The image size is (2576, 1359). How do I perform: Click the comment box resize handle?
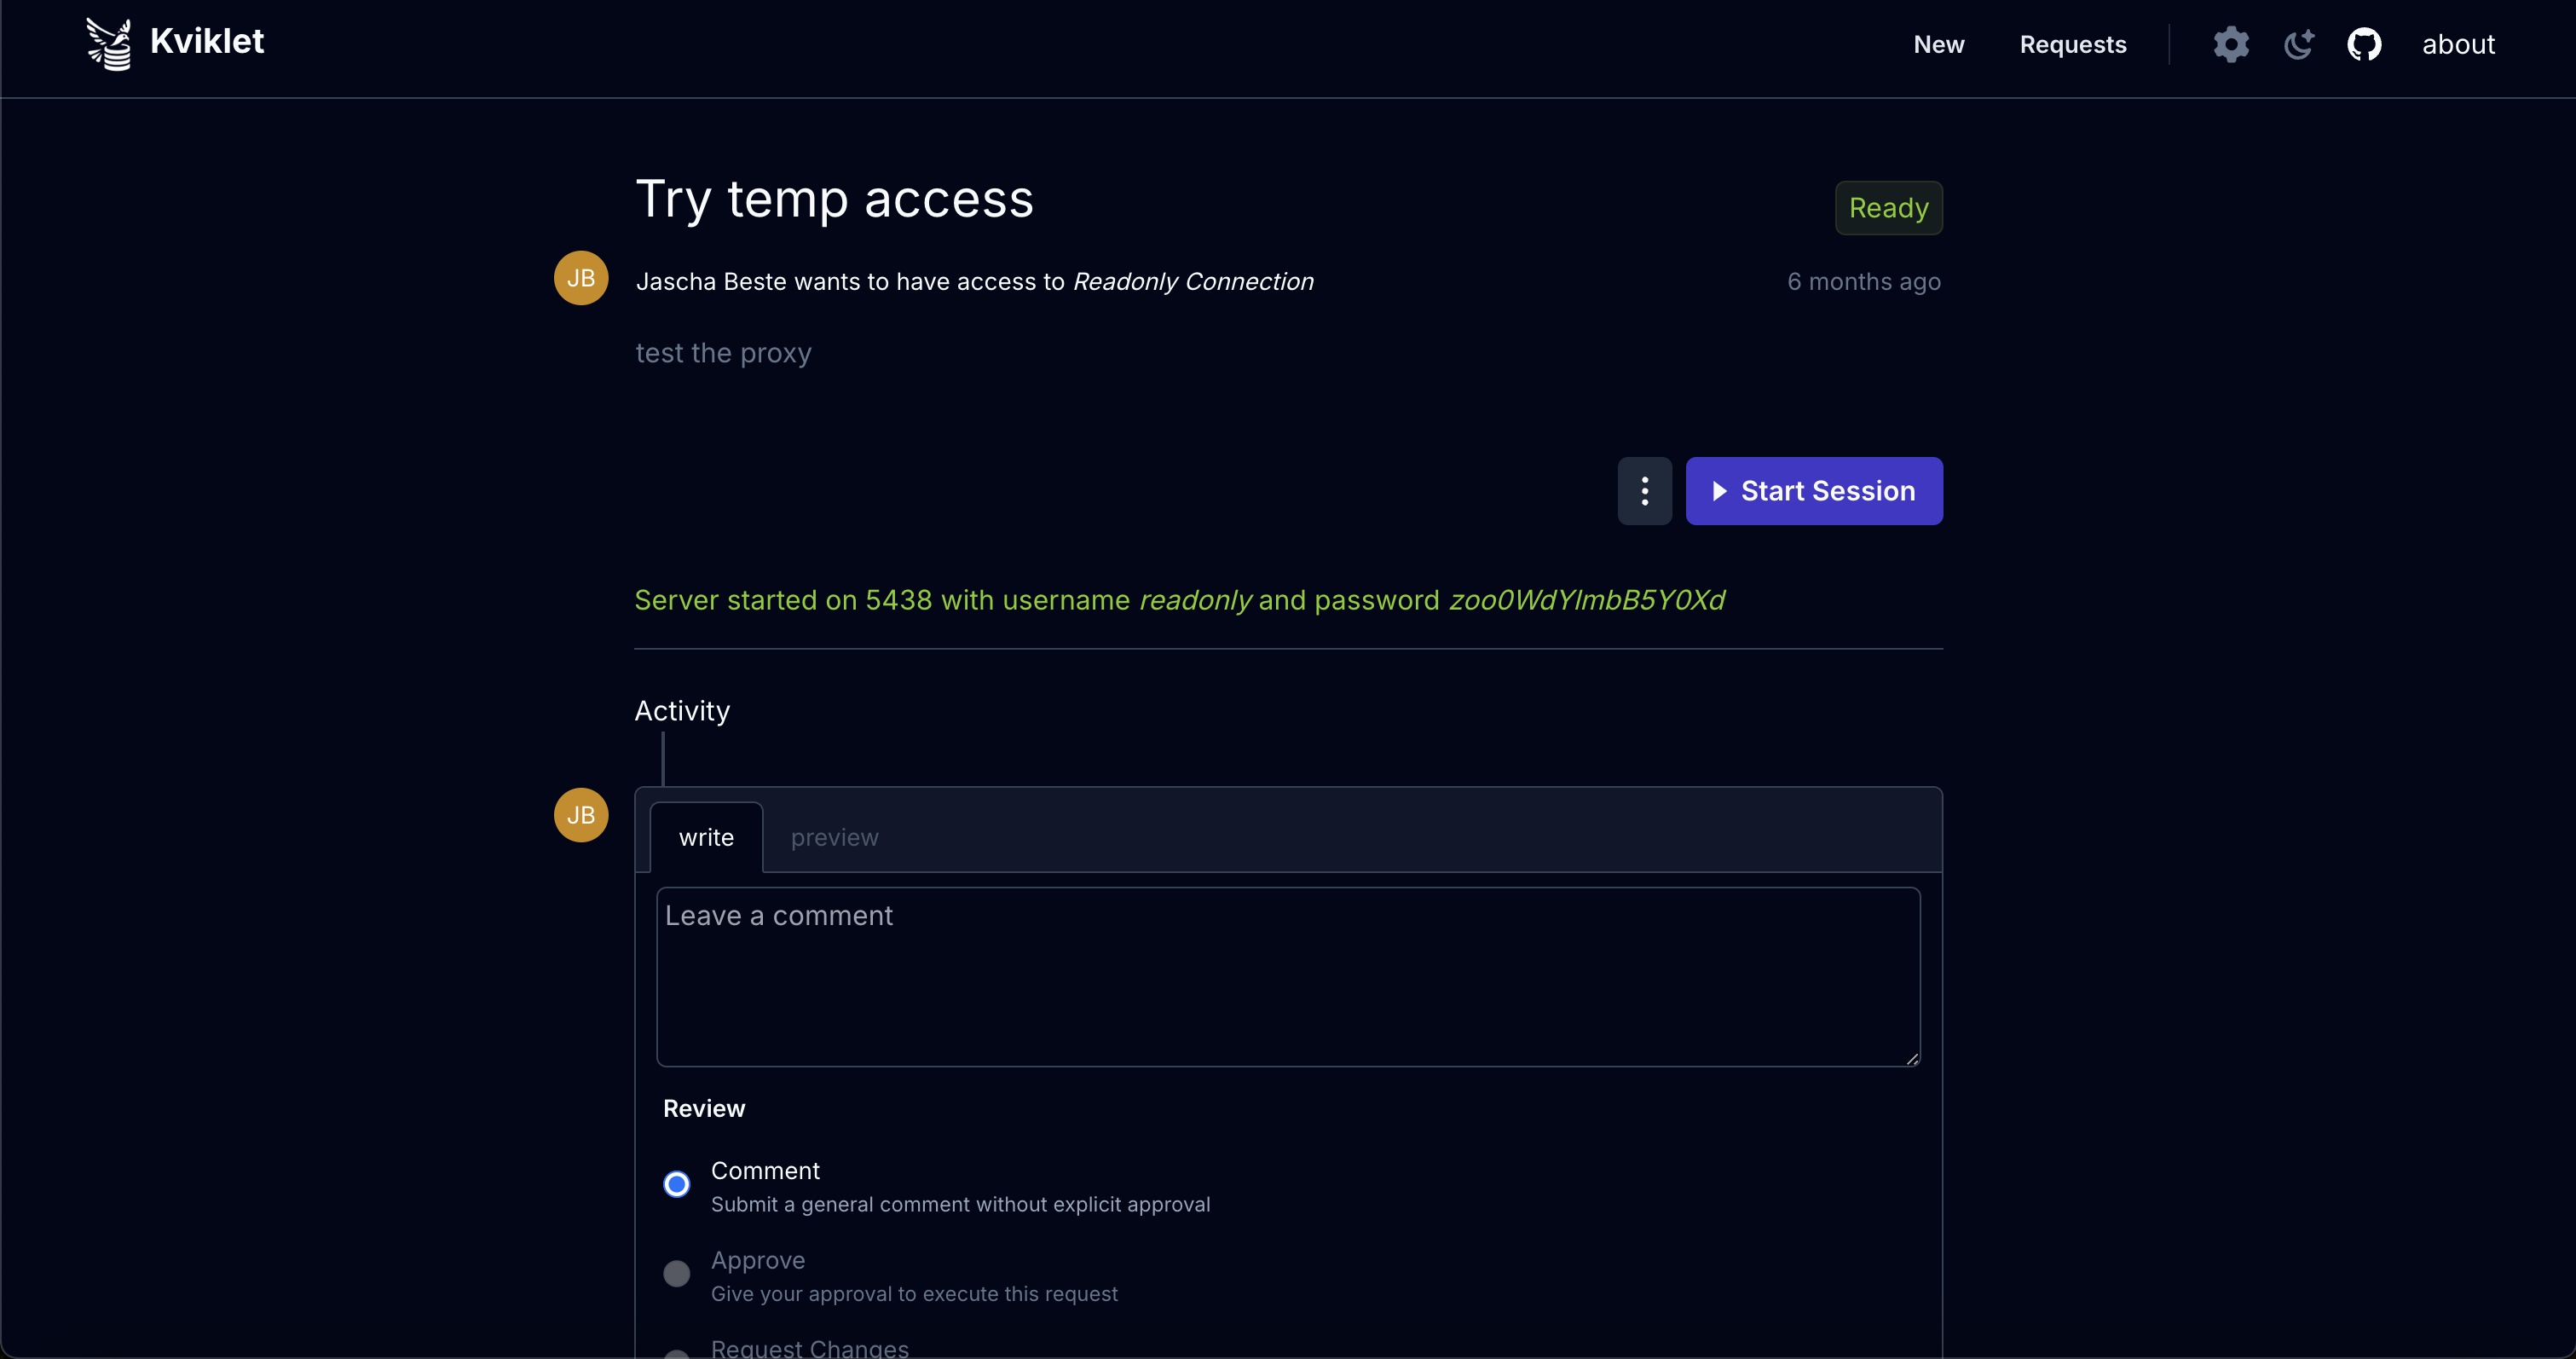[x=1911, y=1058]
